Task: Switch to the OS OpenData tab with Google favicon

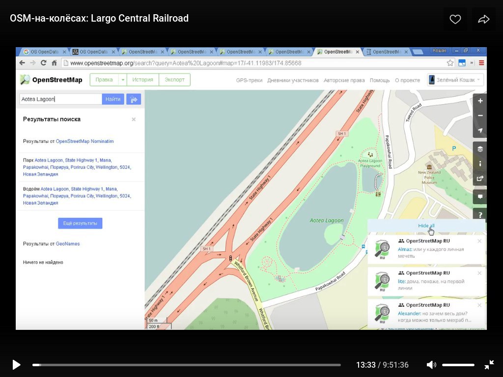Action: 44,52
